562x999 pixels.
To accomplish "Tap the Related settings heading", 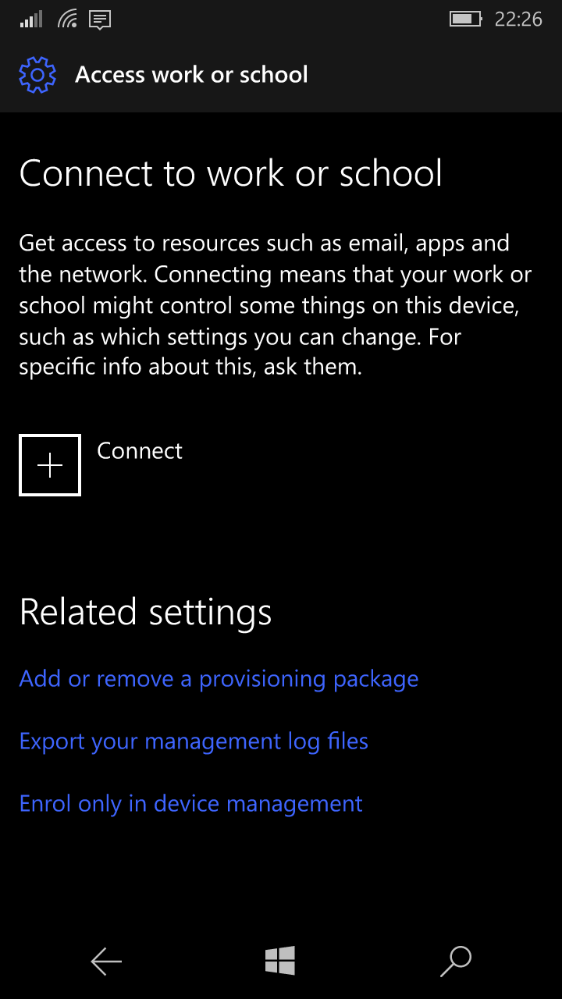I will pyautogui.click(x=145, y=612).
